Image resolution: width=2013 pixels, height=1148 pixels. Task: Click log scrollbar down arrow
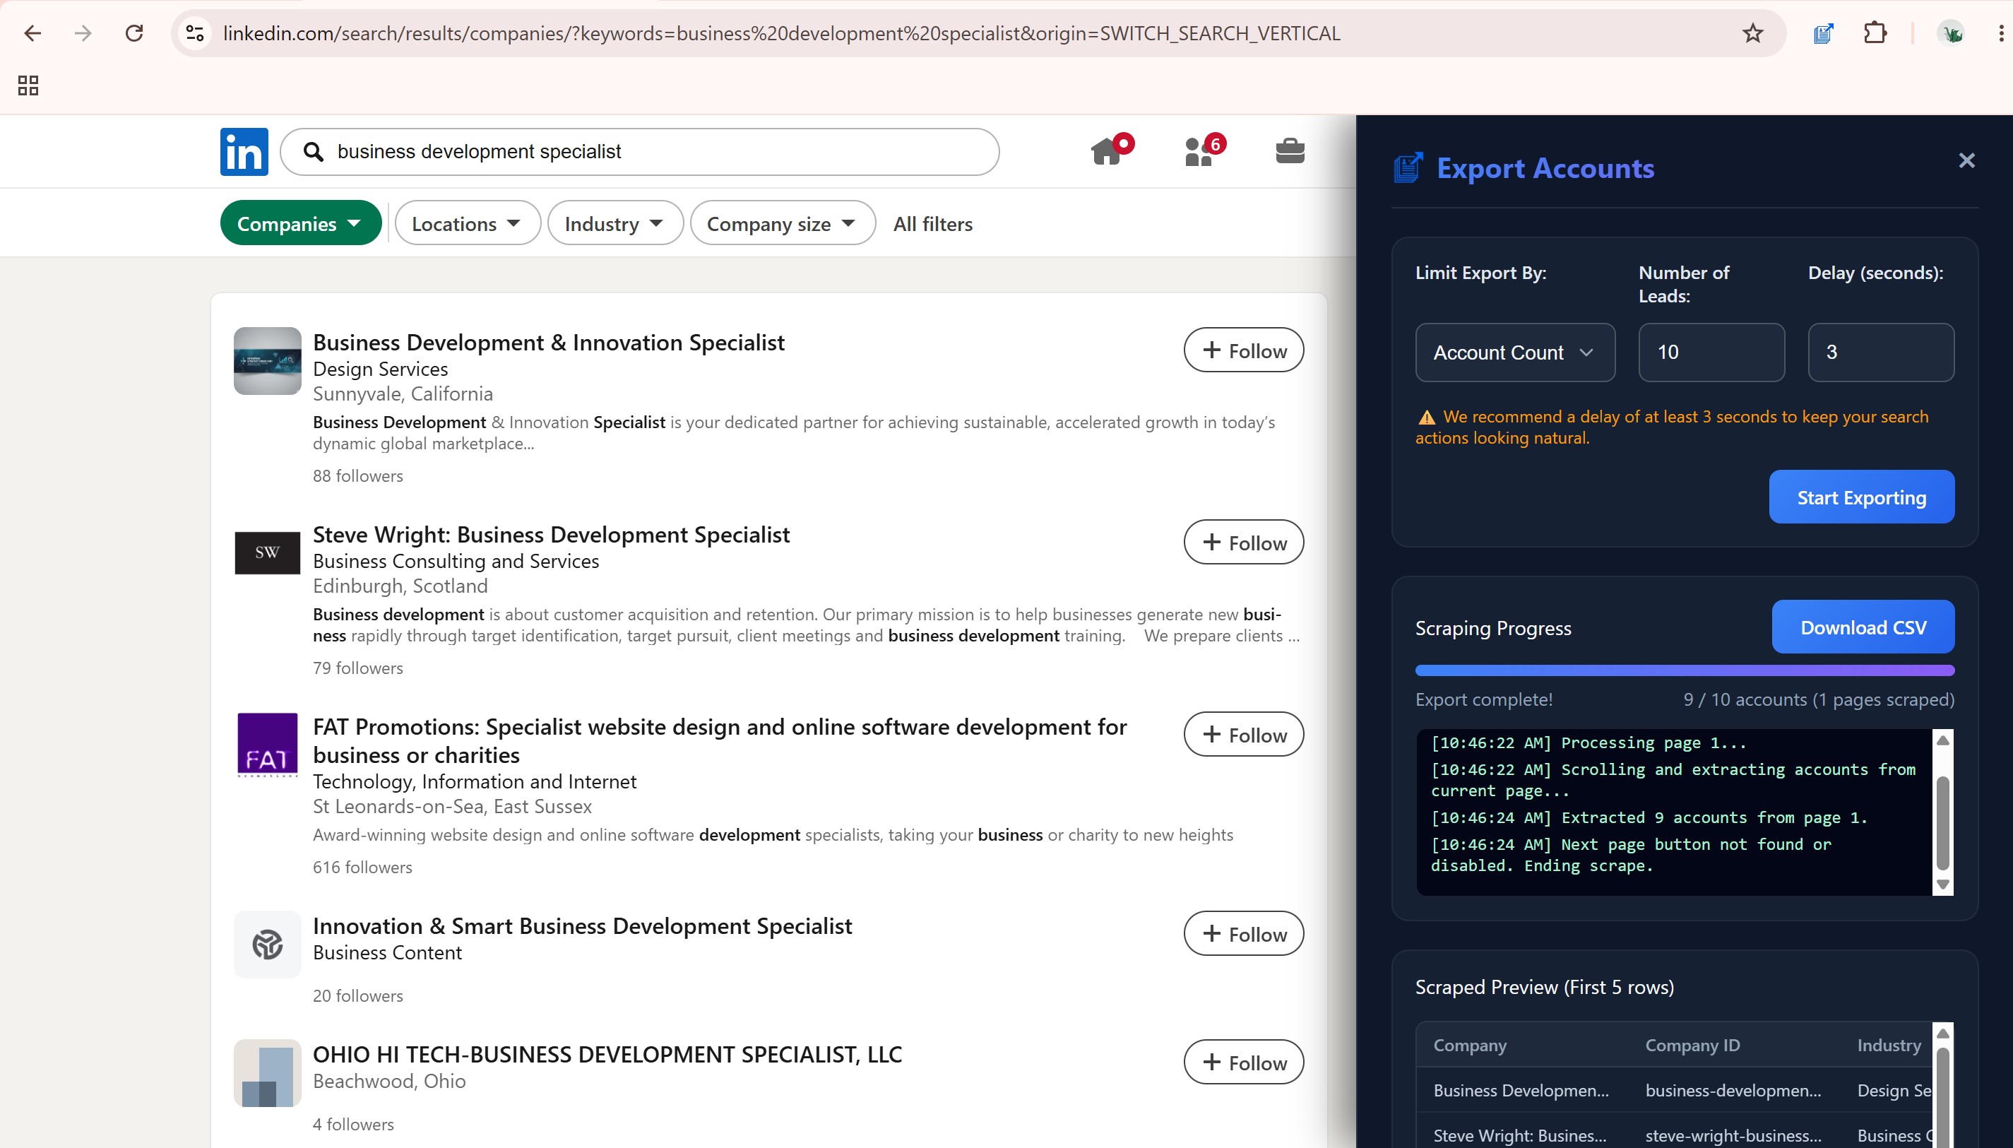[1942, 884]
